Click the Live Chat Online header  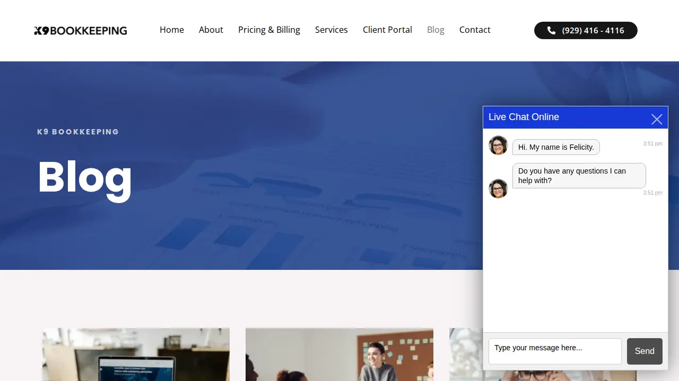point(576,117)
